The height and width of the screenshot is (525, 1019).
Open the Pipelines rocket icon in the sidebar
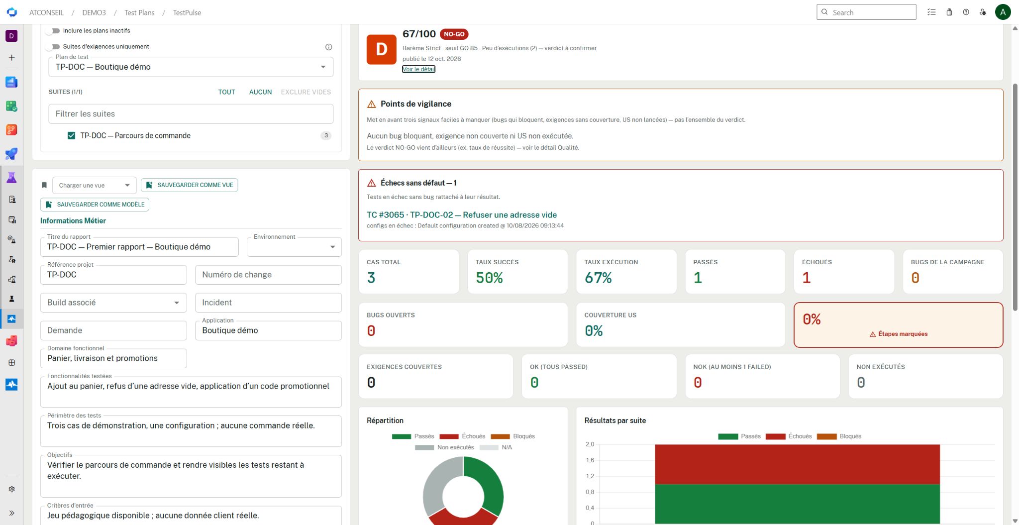pos(11,154)
